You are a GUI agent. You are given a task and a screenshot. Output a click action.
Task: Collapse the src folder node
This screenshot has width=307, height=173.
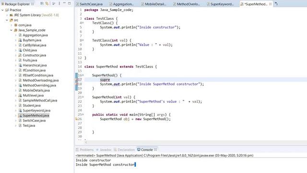point(7,20)
